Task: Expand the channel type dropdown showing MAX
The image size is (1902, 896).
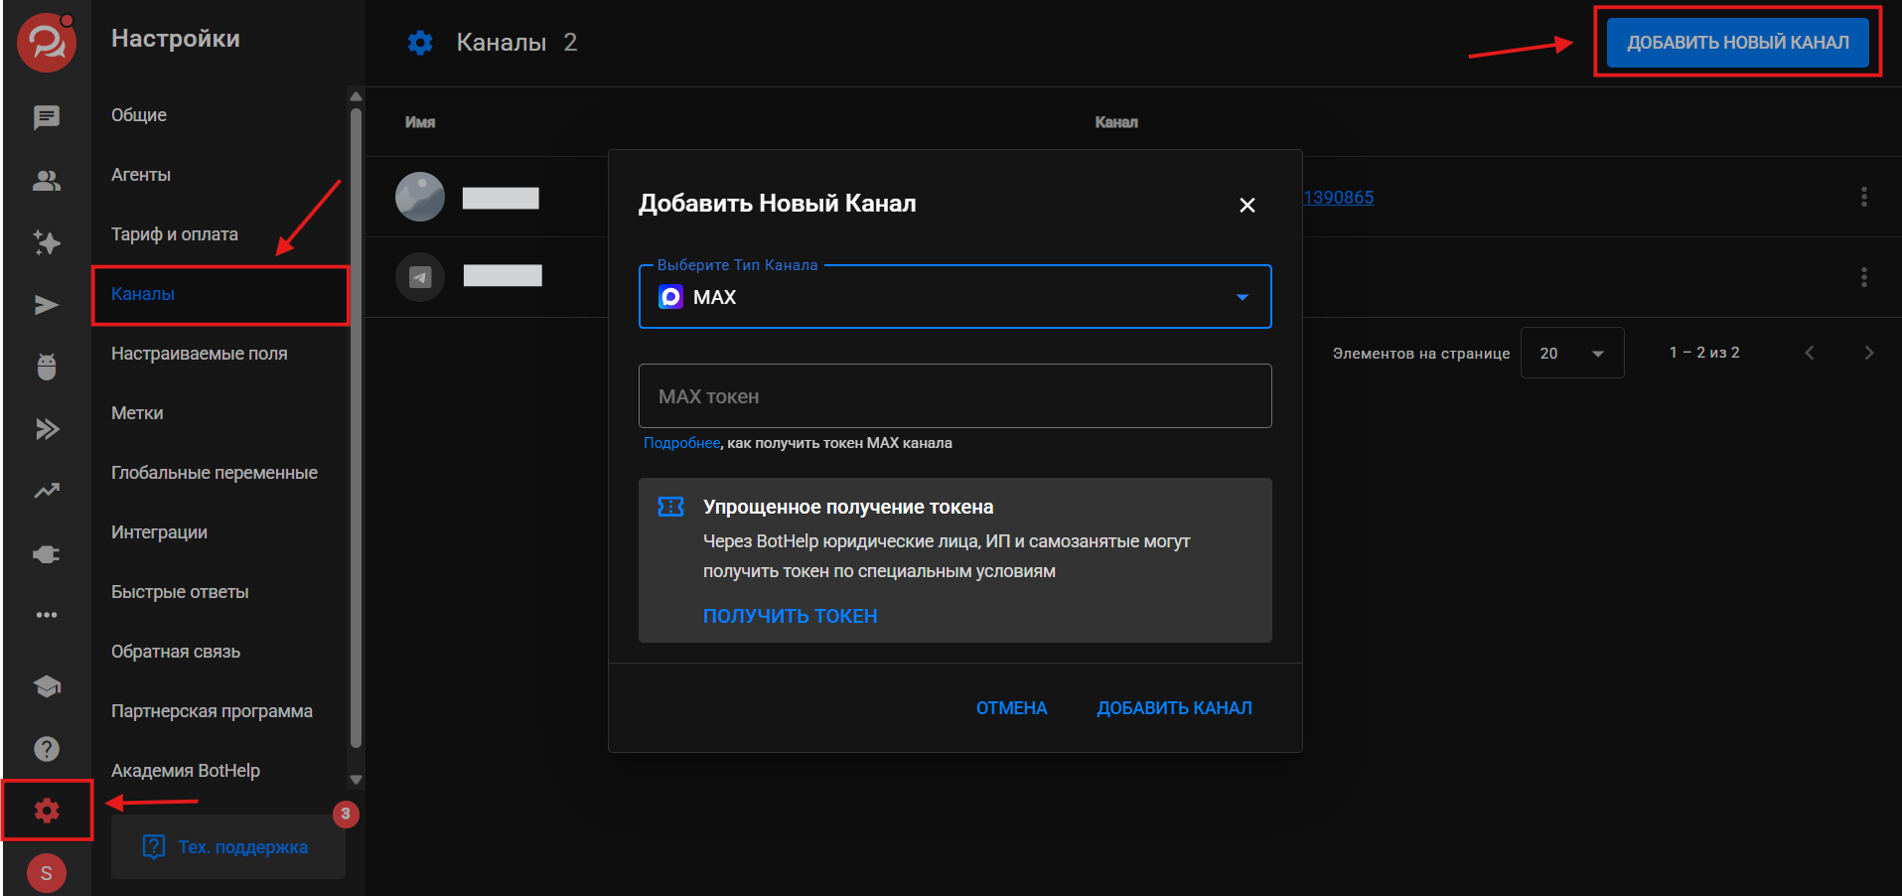Action: coord(954,297)
